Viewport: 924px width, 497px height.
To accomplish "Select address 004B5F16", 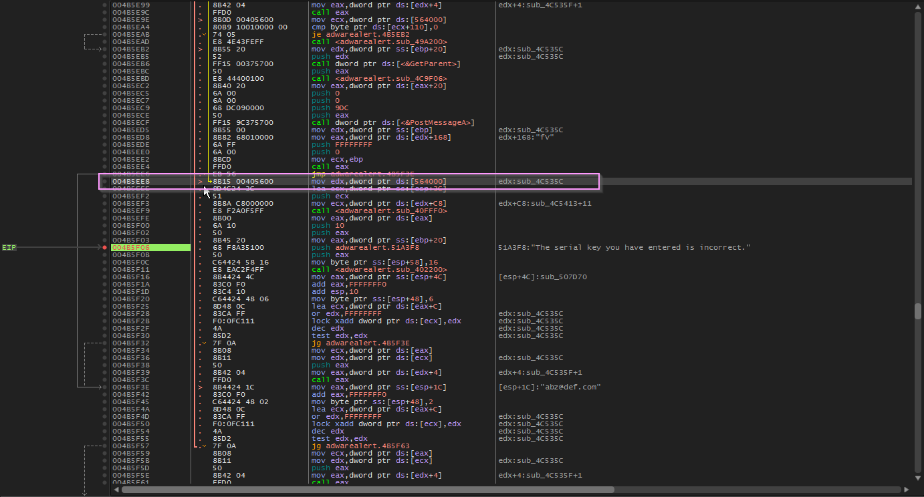I will pyautogui.click(x=131, y=277).
